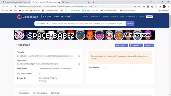Image resolution: width=171 pixels, height=96 pixels.
Task: Open the Chrome three-dot menu
Action: pos(168,6)
